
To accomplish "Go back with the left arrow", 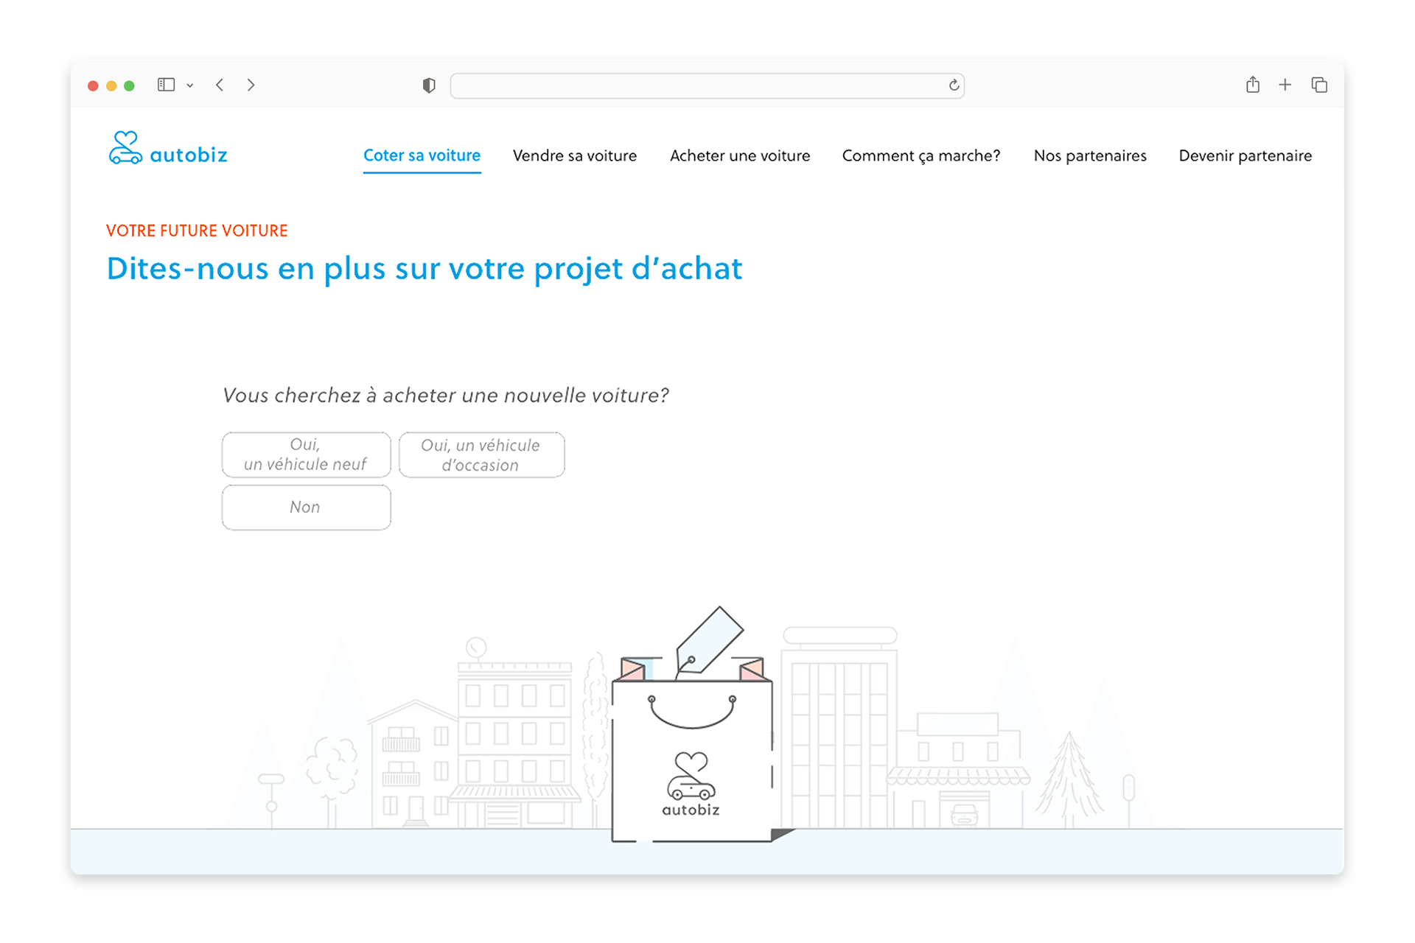I will [x=220, y=85].
